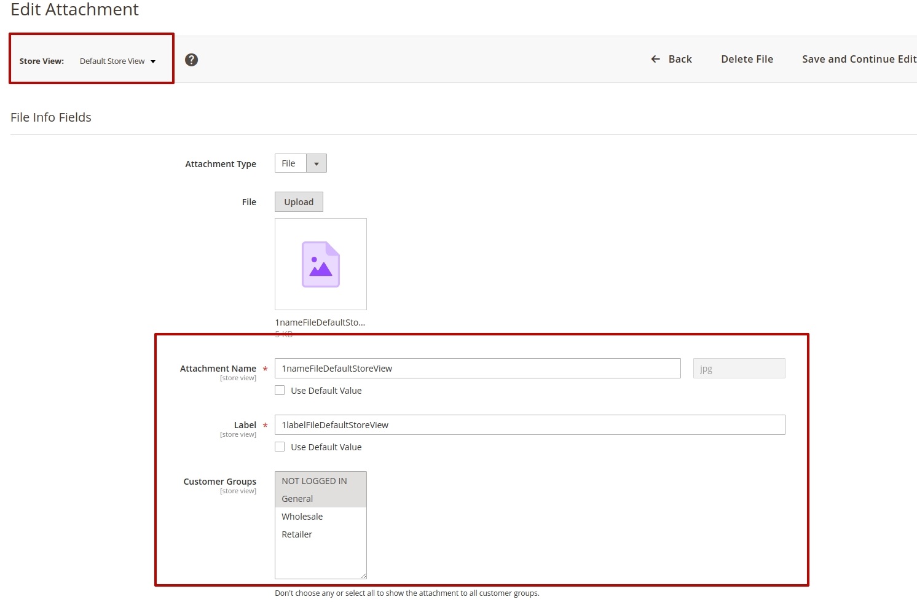Check Use Default Value under Attachment Name
This screenshot has height=602, width=917.
click(280, 391)
